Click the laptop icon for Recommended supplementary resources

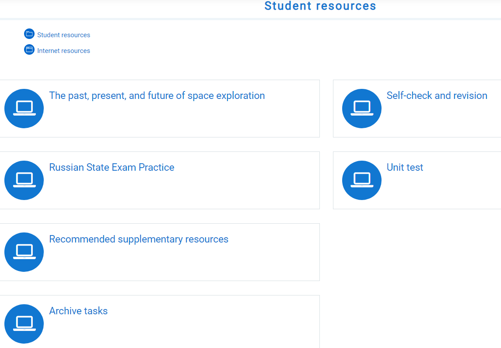click(24, 252)
